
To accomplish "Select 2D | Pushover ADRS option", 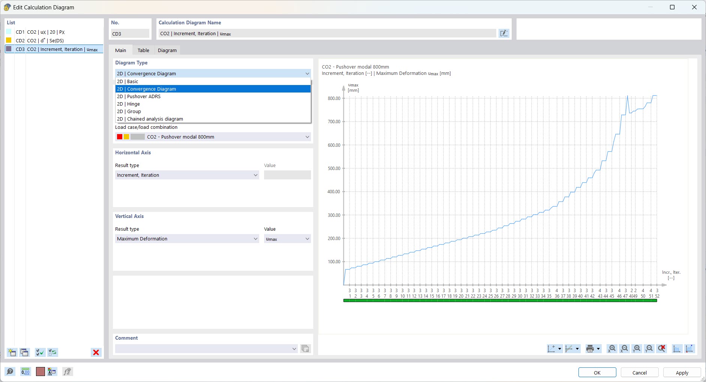I will point(213,96).
